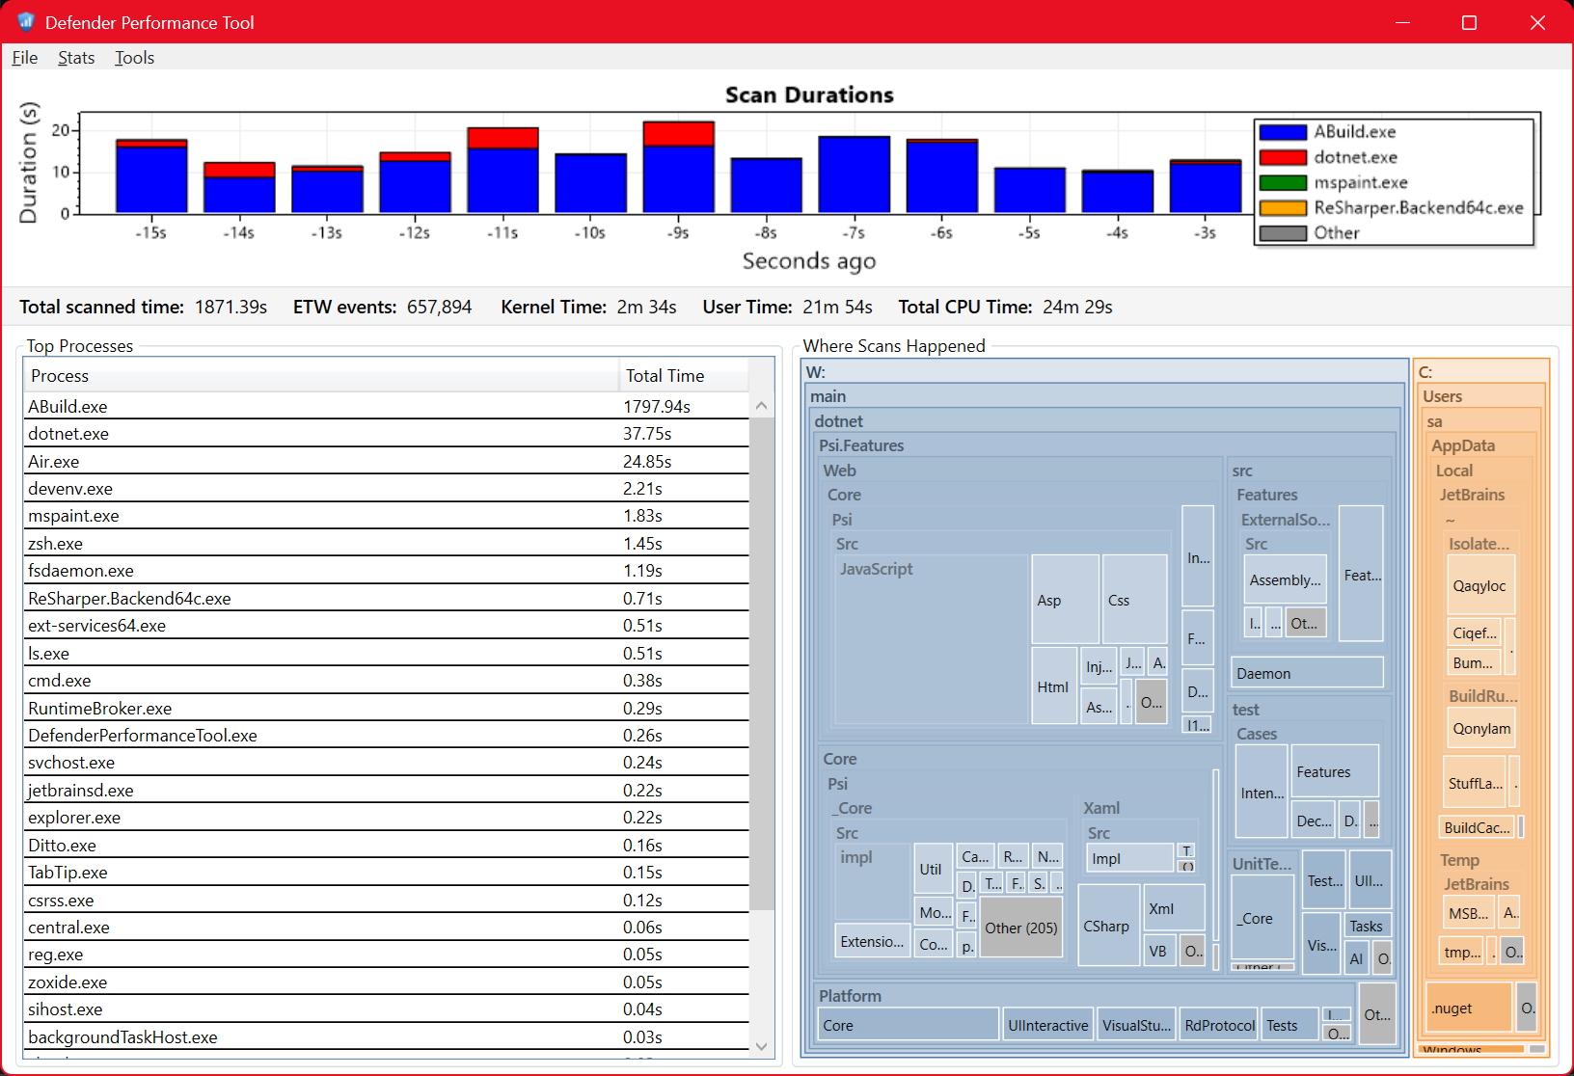The width and height of the screenshot is (1574, 1076).
Task: Select the DefenderPerformanceTool.exe process row
Action: (x=386, y=736)
